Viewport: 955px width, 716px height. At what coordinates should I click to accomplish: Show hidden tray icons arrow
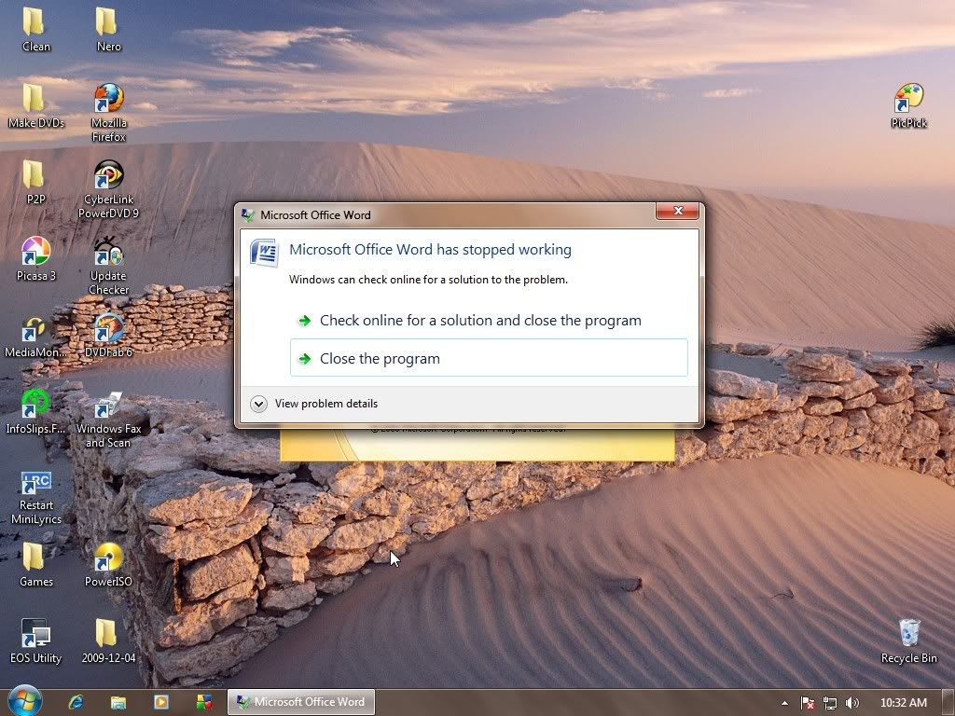point(785,703)
